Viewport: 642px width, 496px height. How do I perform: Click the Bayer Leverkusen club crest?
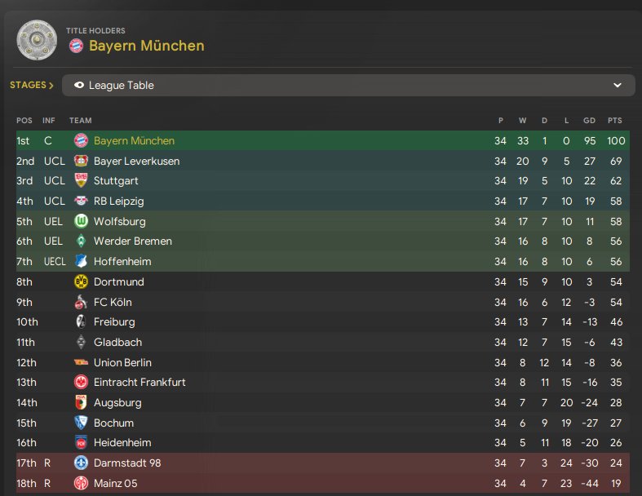[x=81, y=161]
